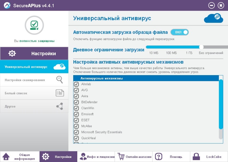Click the protection status computer icon
228x162 pixels.
pos(34,25)
